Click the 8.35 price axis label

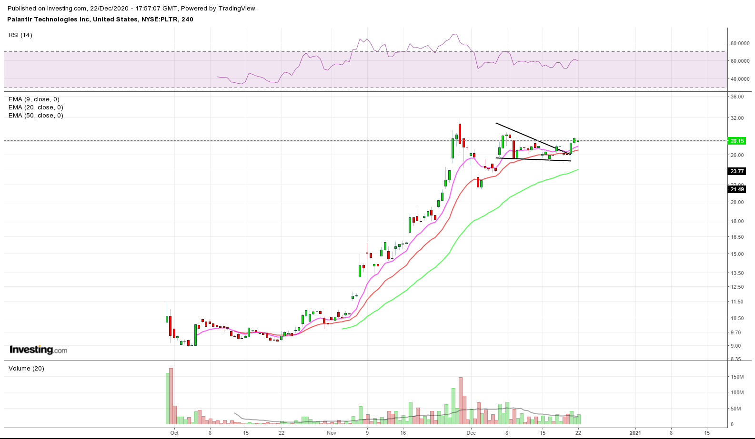point(736,359)
